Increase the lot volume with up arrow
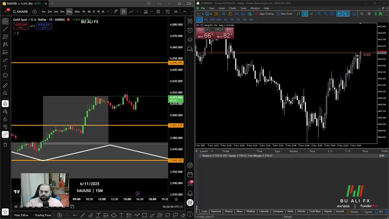This screenshot has height=219, width=389. coord(222,30)
